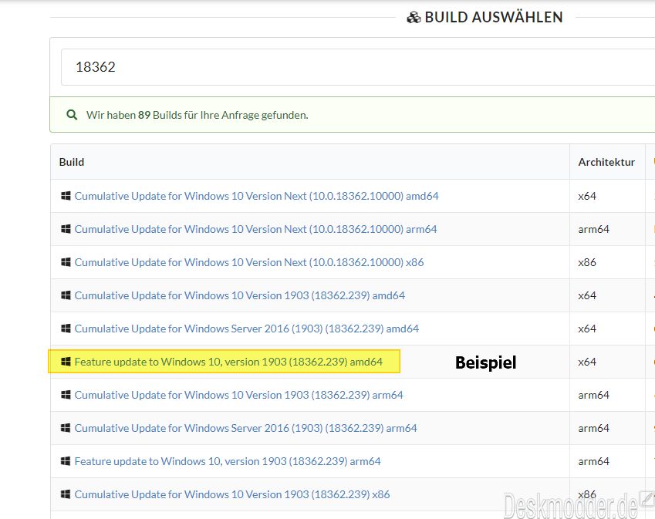
Task: Click Windows logo beside Version Next arm64 row
Action: pos(66,229)
